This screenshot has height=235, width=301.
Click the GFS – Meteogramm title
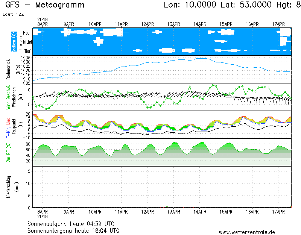45,5
